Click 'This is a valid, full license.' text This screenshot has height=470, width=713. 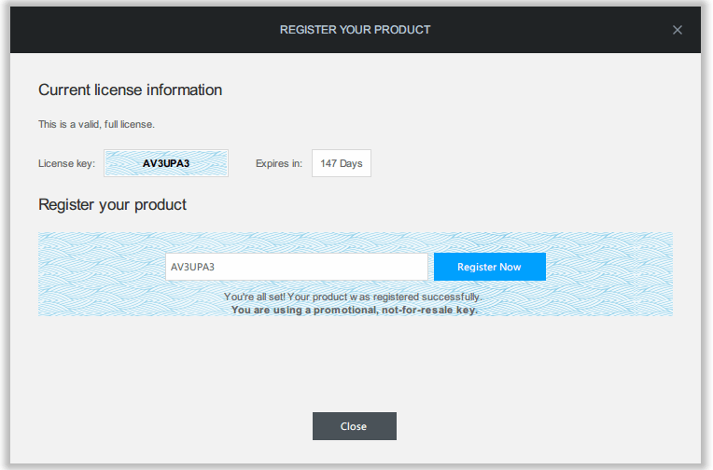point(96,124)
